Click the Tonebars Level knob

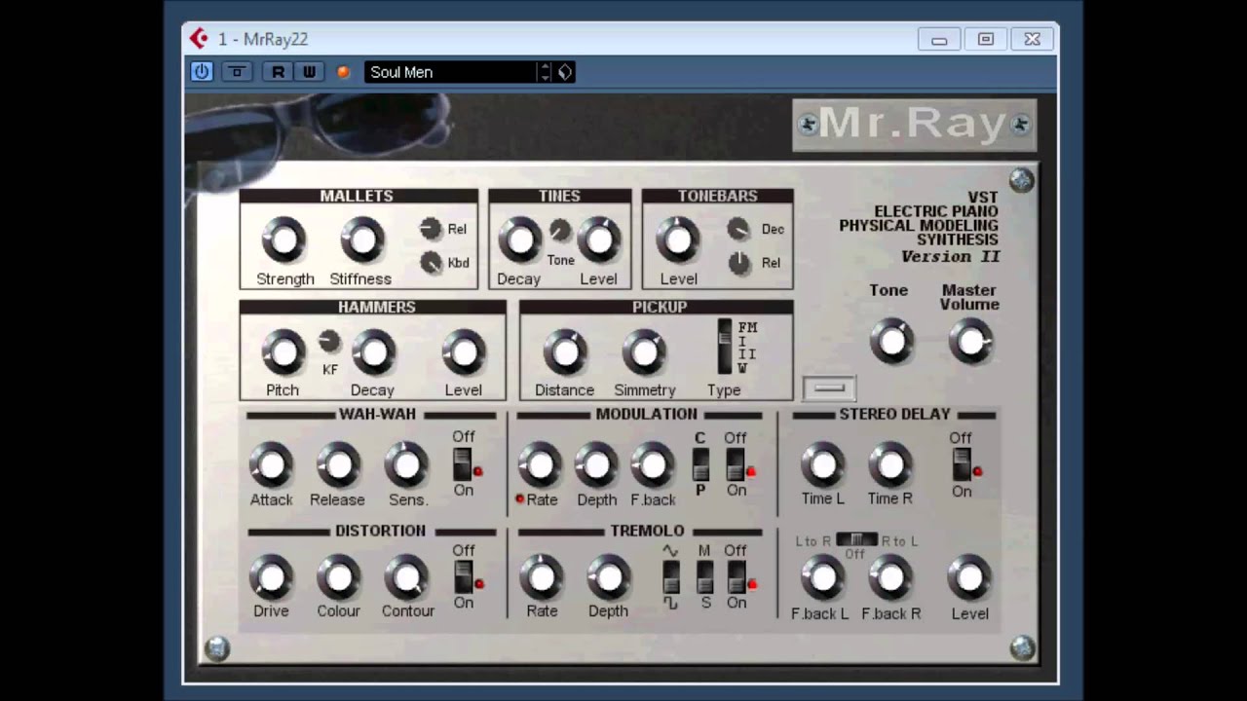678,240
